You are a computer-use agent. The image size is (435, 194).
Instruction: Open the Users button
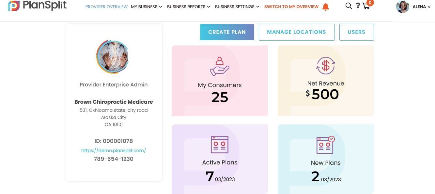(x=356, y=32)
